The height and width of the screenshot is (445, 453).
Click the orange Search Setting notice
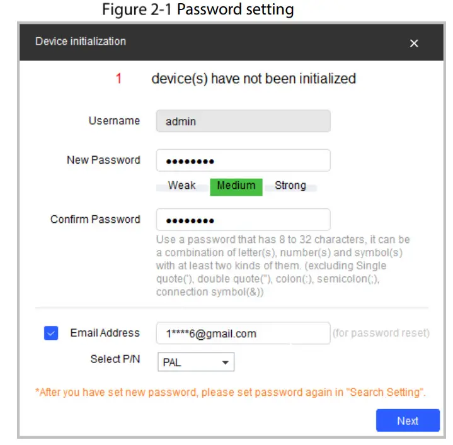pos(231,392)
